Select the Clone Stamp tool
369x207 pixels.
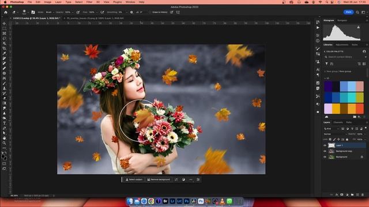[x=4, y=88]
